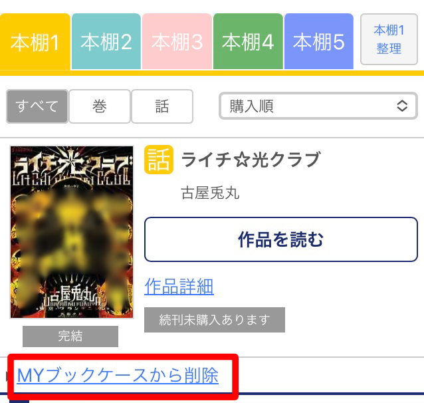The width and height of the screenshot is (424, 403).
Task: Click the gray 完結 status badge
Action: point(70,336)
